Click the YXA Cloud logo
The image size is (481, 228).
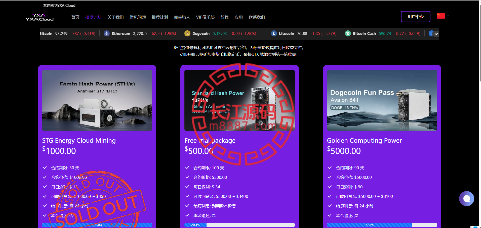(x=39, y=17)
